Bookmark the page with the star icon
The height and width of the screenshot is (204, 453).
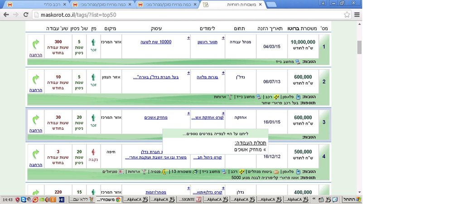pos(347,15)
